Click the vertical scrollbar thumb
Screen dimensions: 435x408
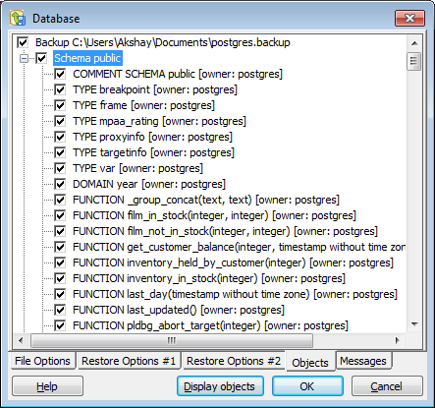point(414,61)
